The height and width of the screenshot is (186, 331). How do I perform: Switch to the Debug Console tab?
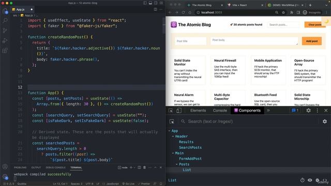[x=55, y=167]
